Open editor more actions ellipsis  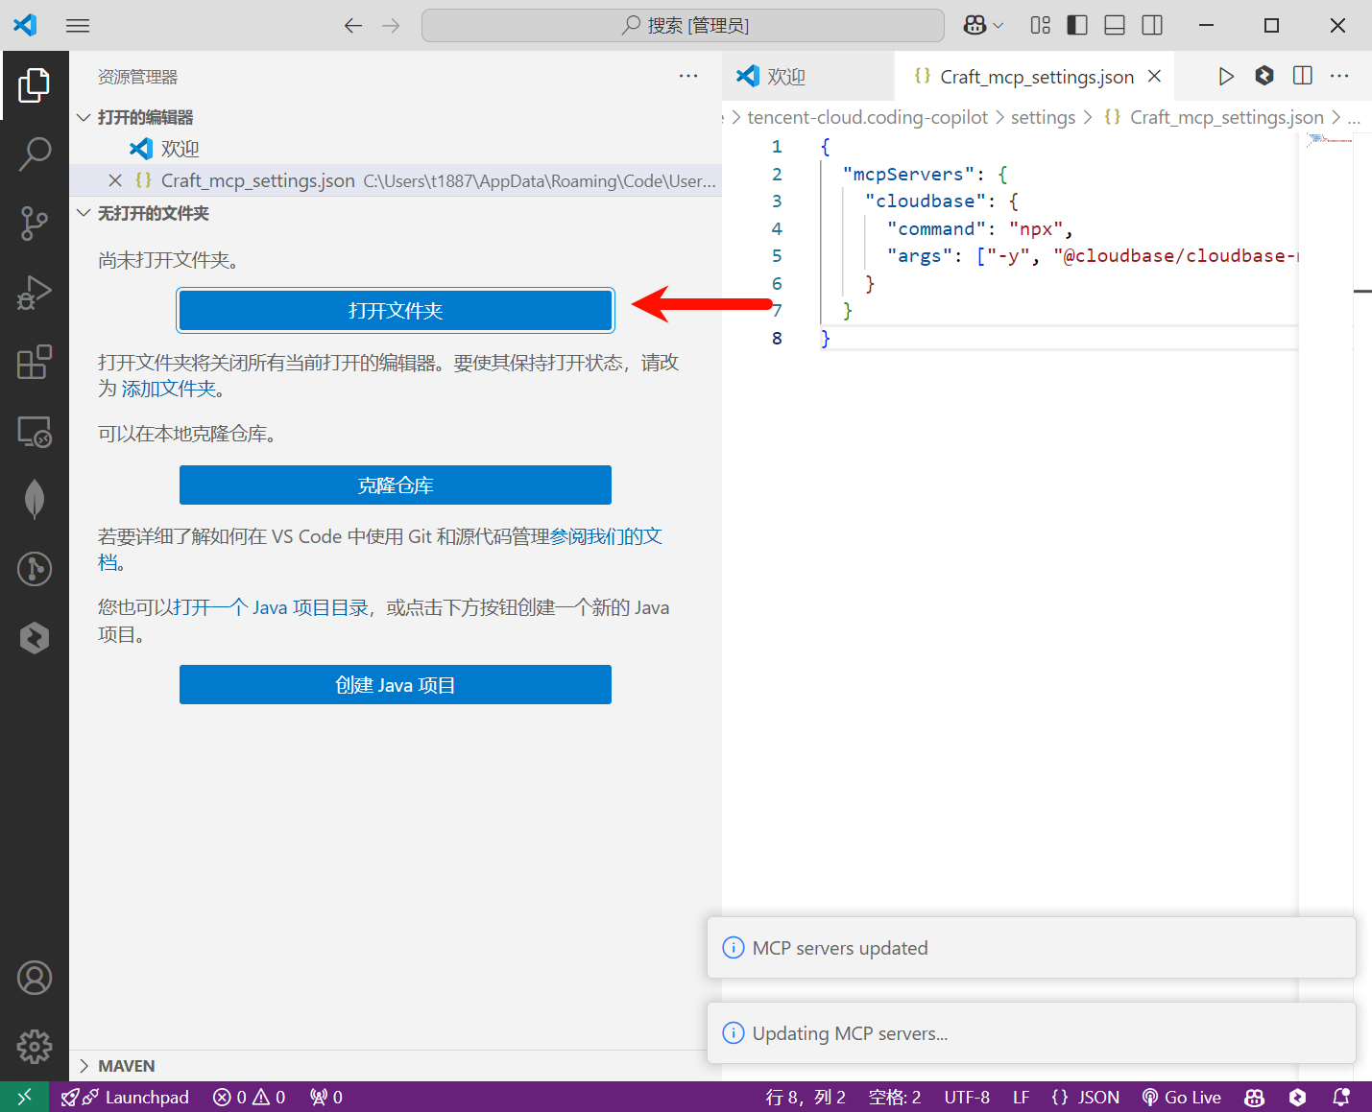[x=1339, y=76]
